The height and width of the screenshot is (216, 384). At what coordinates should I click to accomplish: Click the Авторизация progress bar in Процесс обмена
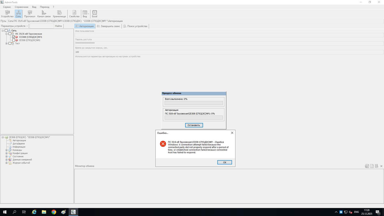194,118
